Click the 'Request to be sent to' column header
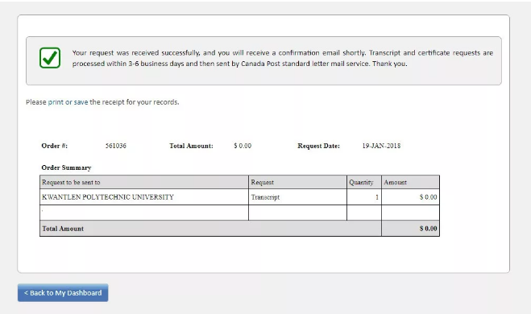Screen dimensions: 531x314 point(144,182)
